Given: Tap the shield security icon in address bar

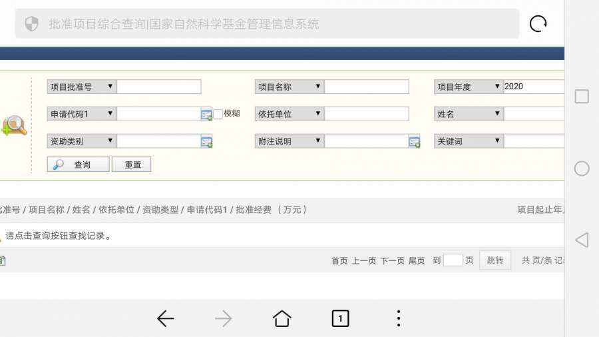Looking at the screenshot, I should click(32, 24).
